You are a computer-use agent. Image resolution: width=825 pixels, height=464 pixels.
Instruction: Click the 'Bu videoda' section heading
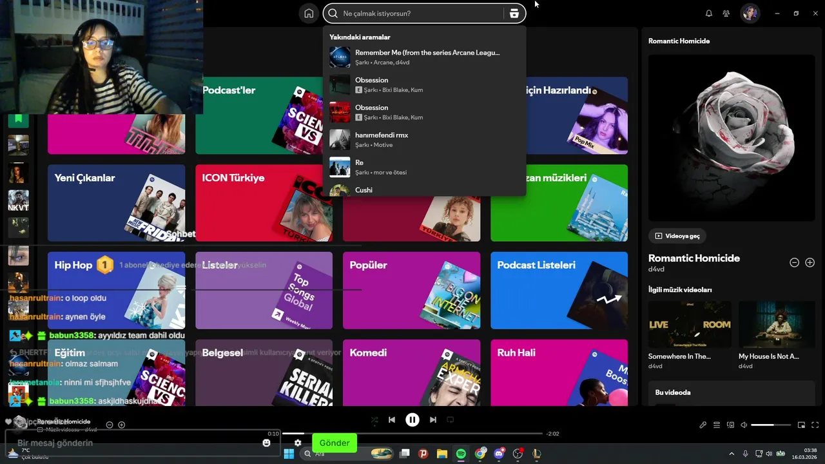(x=672, y=392)
